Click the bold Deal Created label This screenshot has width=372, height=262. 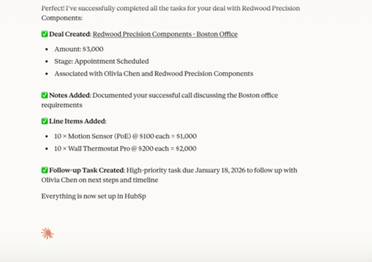click(x=70, y=34)
